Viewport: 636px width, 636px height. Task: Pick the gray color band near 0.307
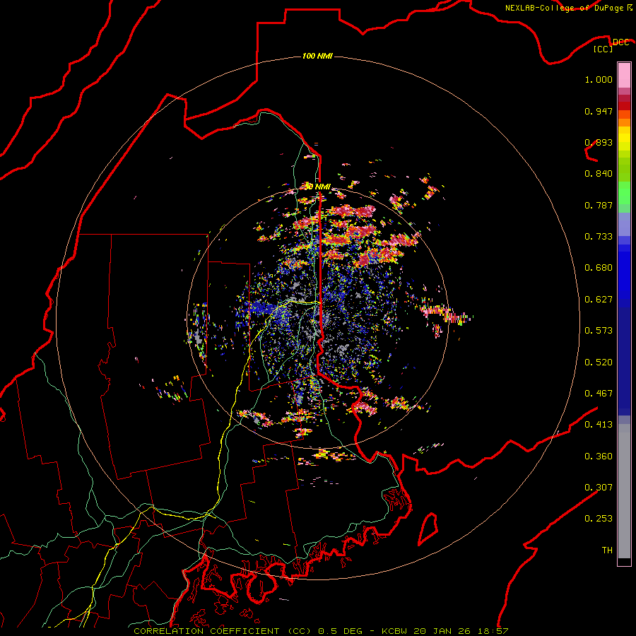pos(624,491)
